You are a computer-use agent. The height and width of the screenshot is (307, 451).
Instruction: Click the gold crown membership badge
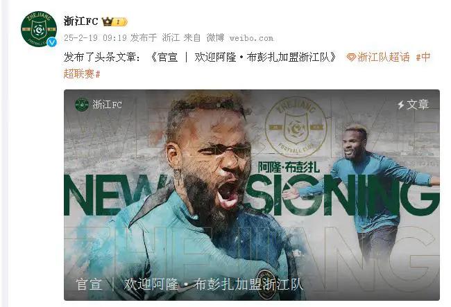tap(114, 21)
